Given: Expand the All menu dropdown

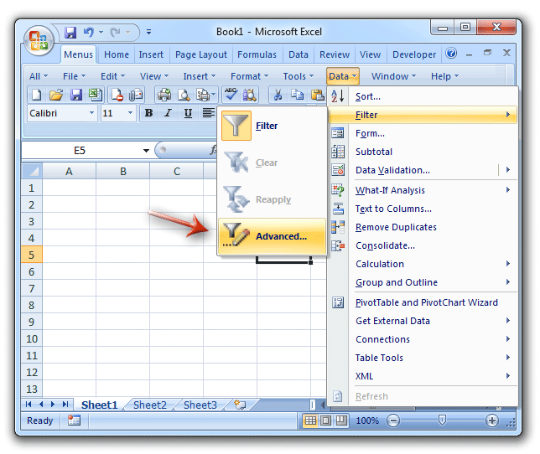Looking at the screenshot, I should [x=39, y=76].
